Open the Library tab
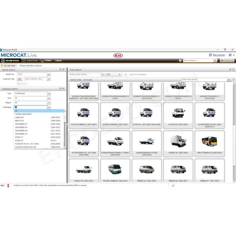Screen dimensions: 236x236 58,60
